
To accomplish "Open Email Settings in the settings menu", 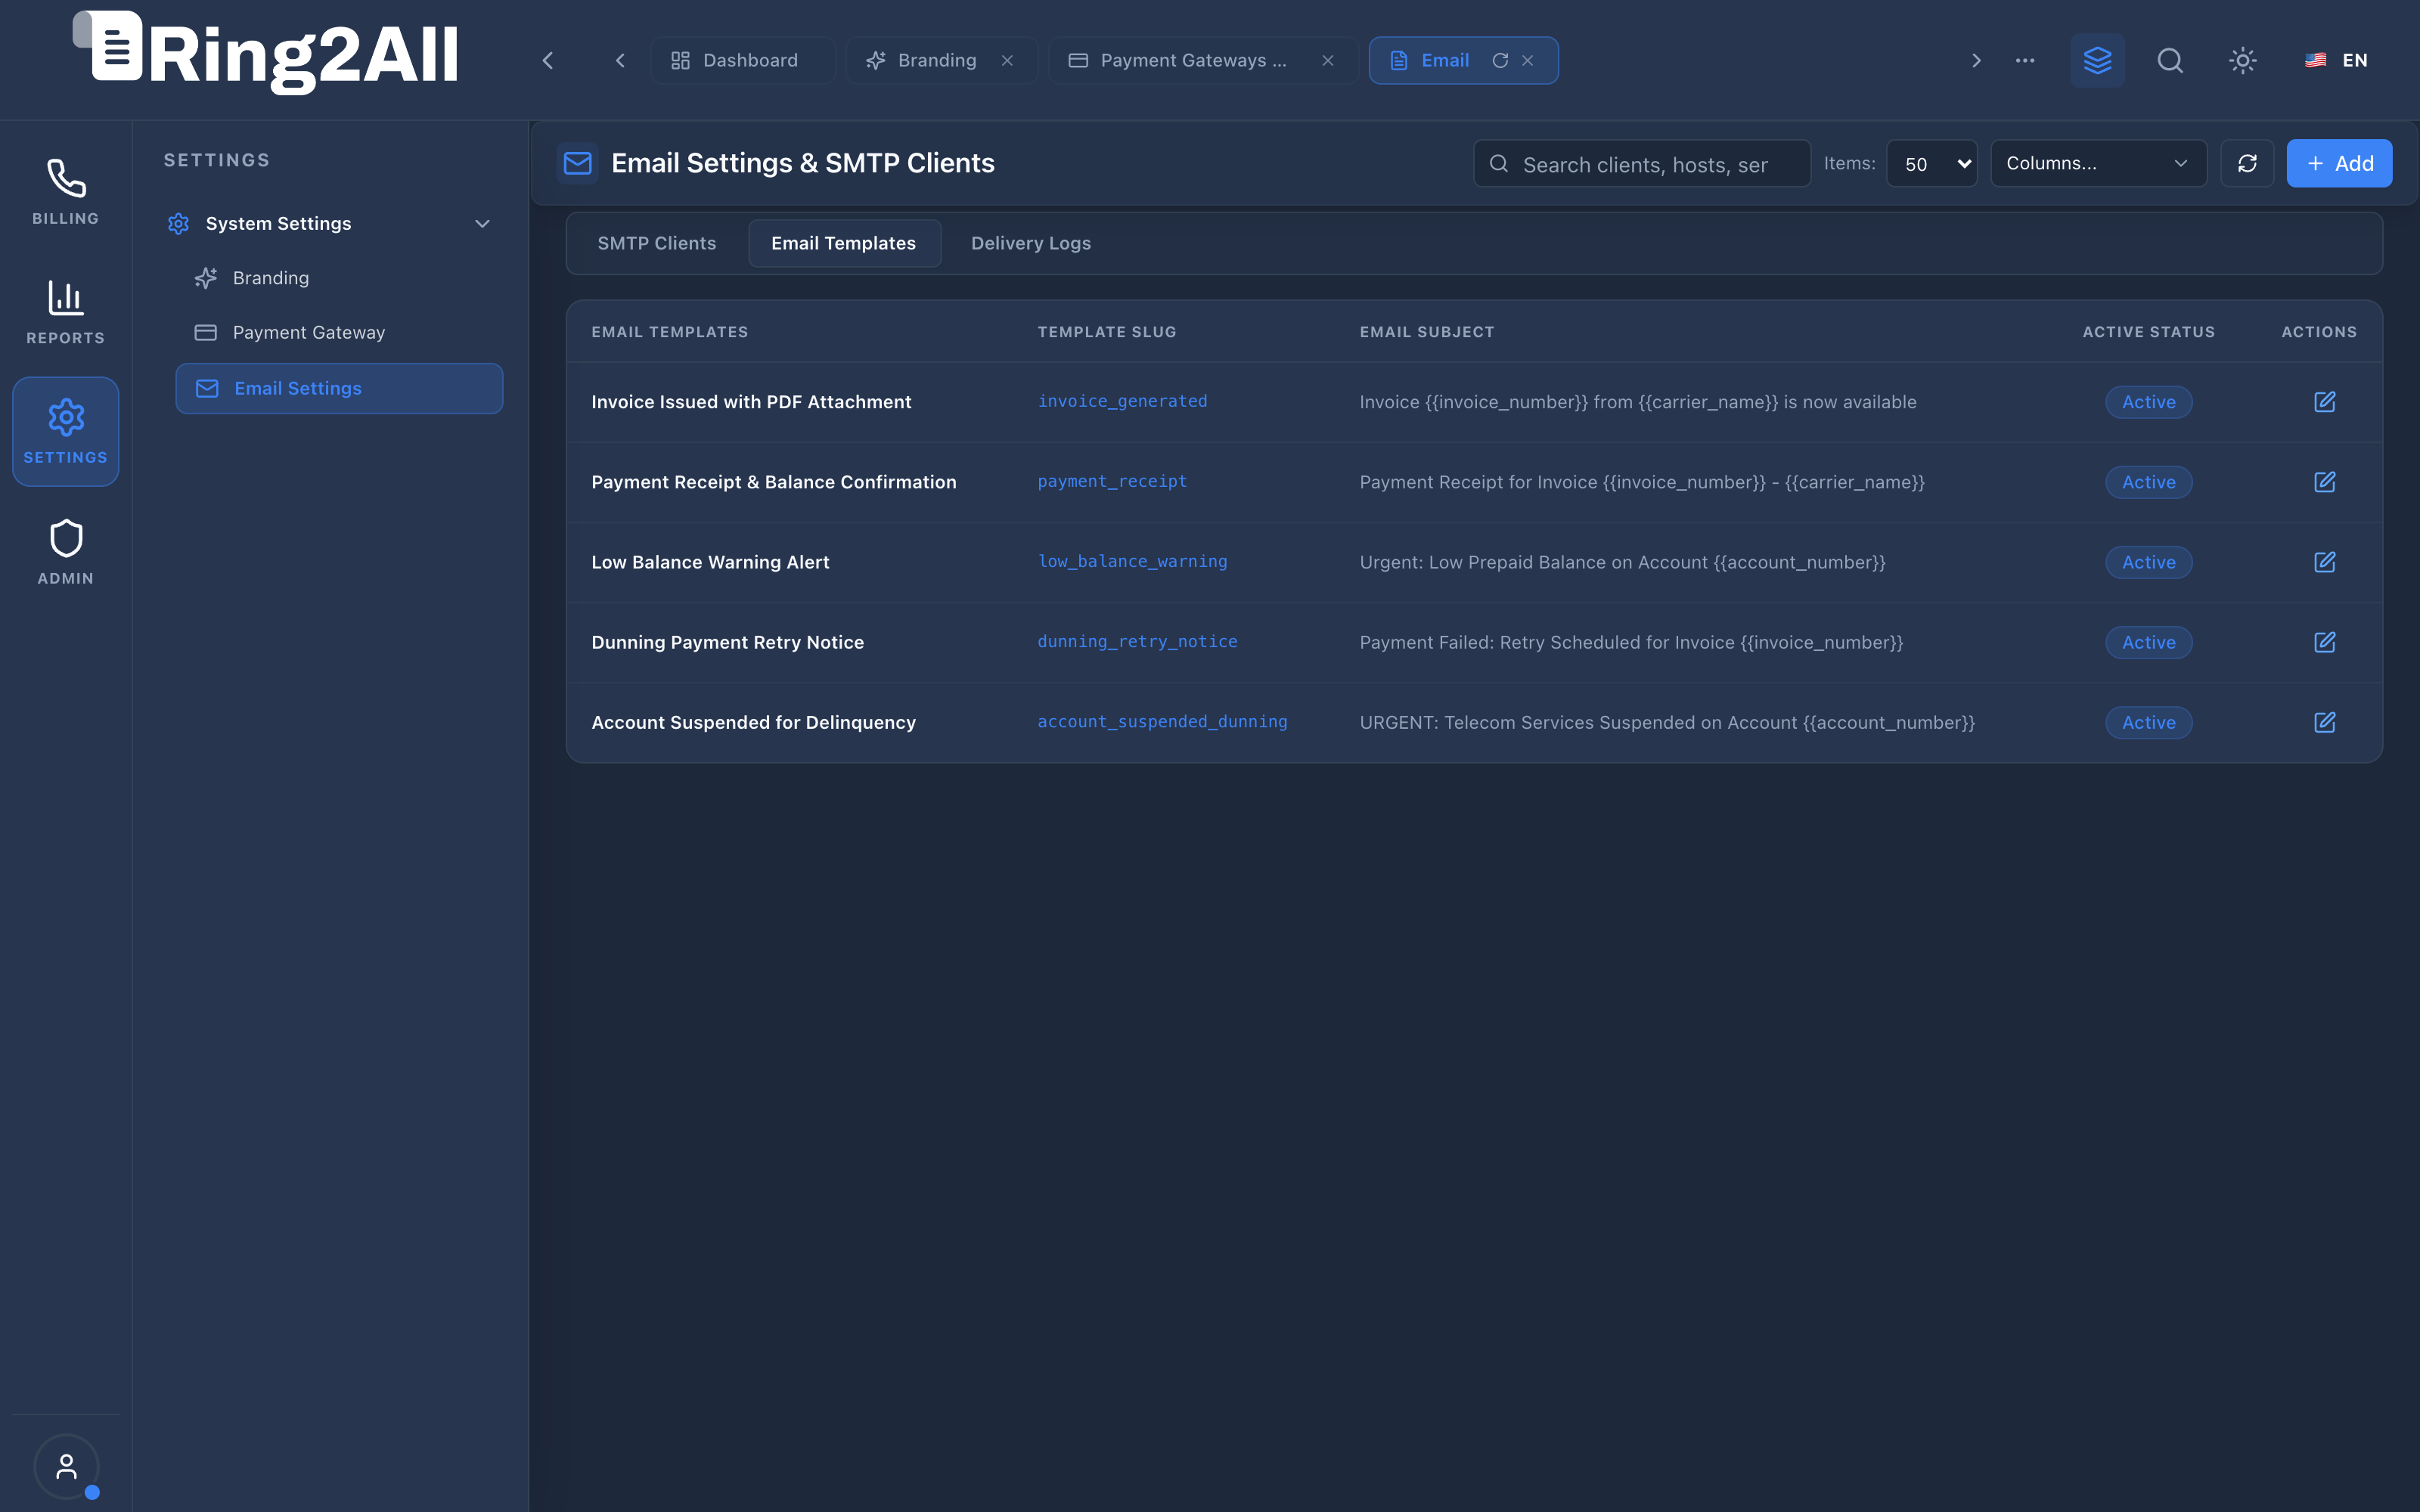I will 339,388.
